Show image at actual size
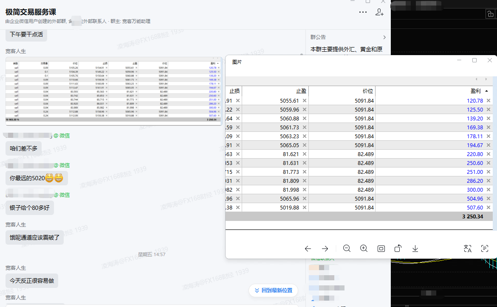Viewport: 497px width, 307px height. tap(381, 249)
